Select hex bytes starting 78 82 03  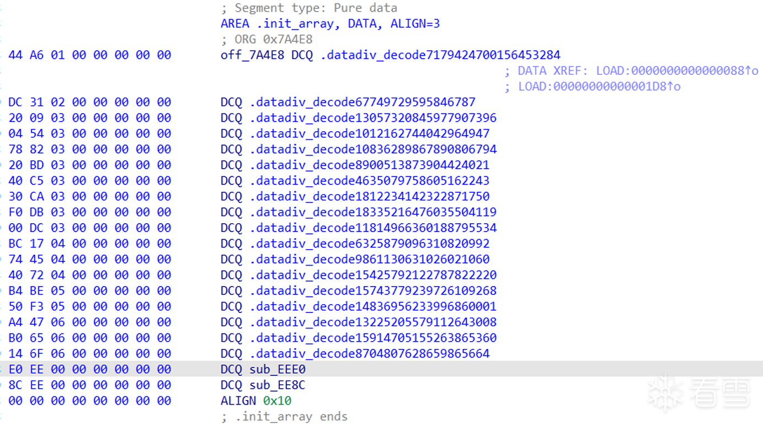(x=90, y=149)
